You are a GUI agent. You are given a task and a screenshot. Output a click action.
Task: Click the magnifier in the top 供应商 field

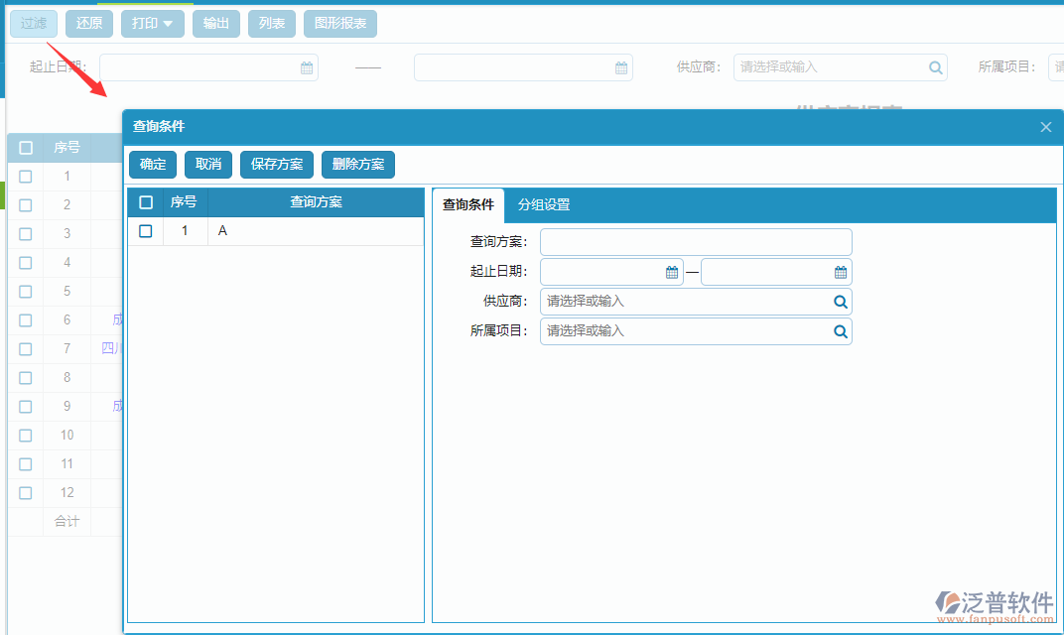click(x=934, y=67)
